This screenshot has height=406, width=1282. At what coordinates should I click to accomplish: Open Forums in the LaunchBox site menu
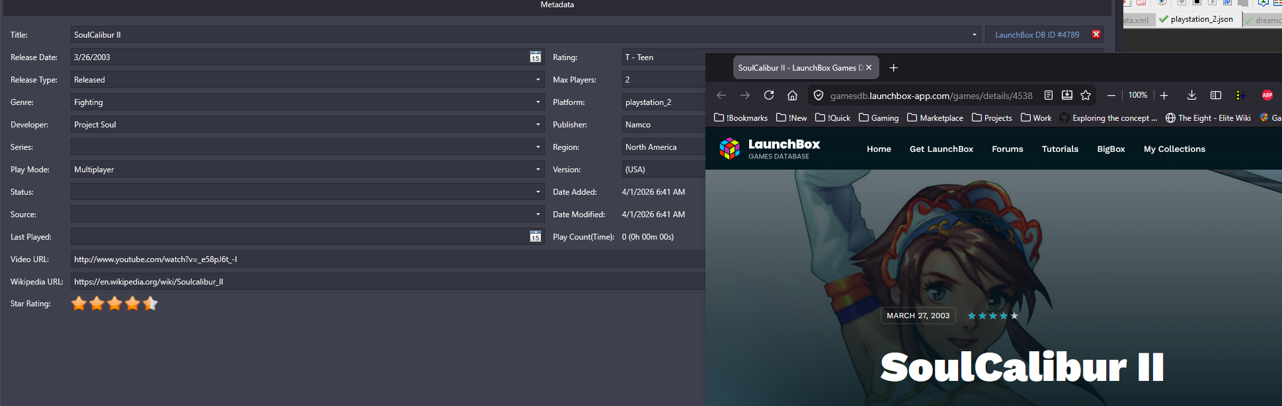[x=1007, y=149]
